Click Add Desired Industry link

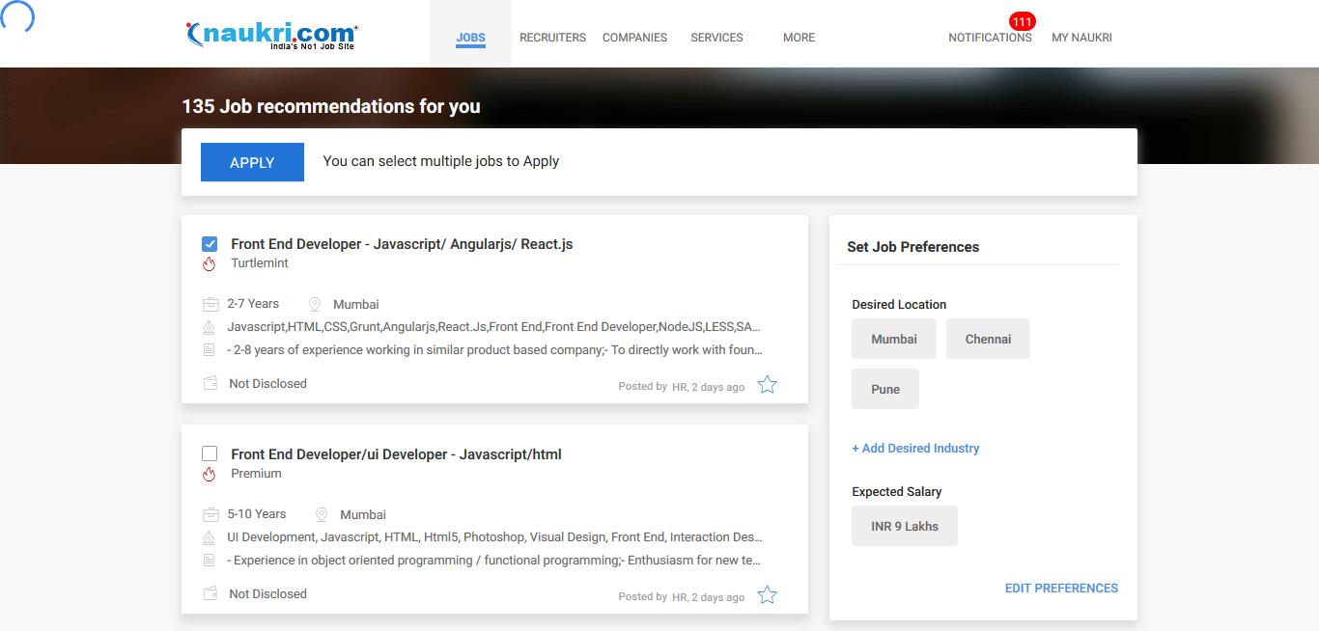[x=915, y=449]
